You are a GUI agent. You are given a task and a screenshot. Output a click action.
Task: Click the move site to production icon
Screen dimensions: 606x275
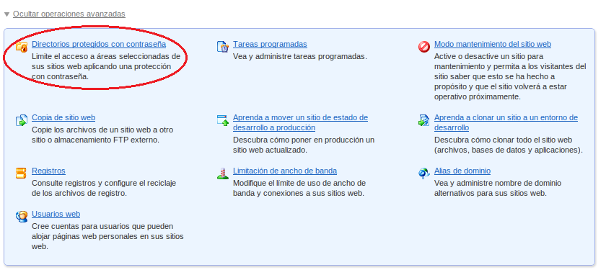[223, 120]
